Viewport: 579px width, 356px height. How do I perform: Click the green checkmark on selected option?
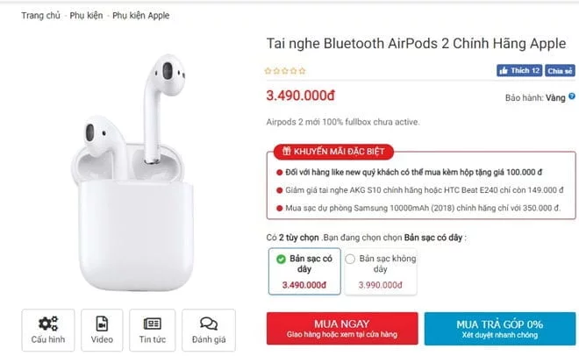click(280, 259)
